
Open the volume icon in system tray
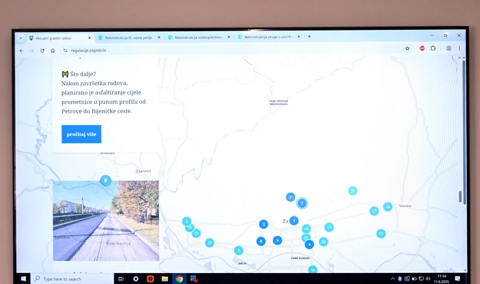point(428,279)
